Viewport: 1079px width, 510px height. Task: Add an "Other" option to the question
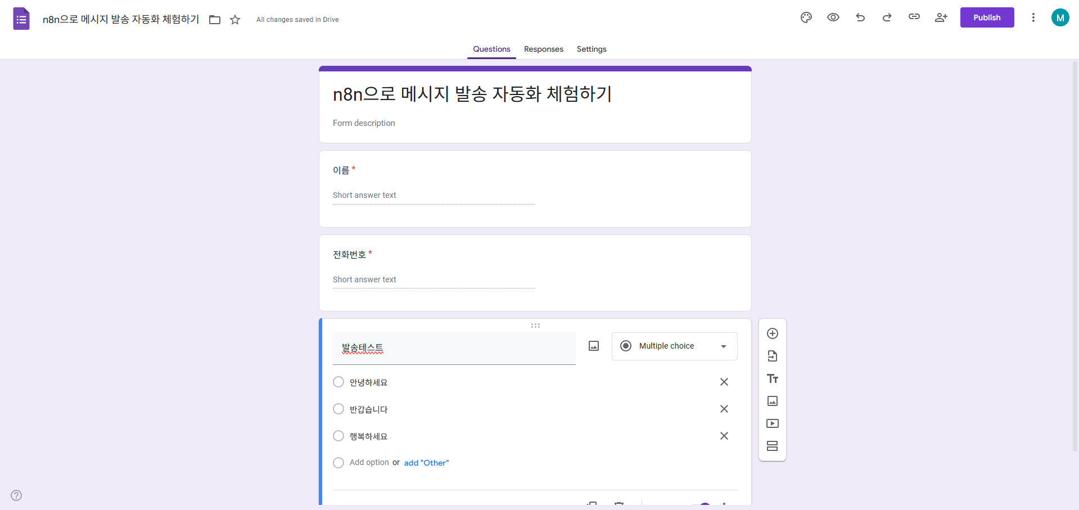coord(426,462)
